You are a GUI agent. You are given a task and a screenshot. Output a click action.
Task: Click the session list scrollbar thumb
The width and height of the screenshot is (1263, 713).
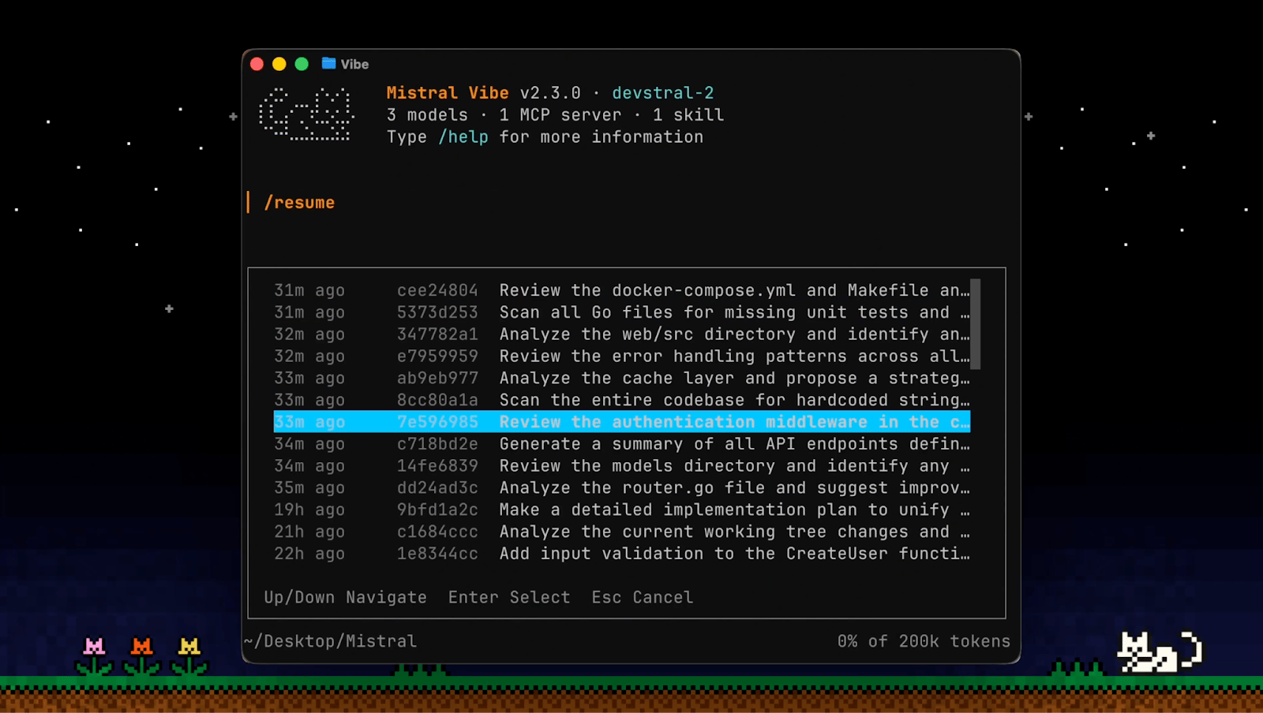coord(976,323)
